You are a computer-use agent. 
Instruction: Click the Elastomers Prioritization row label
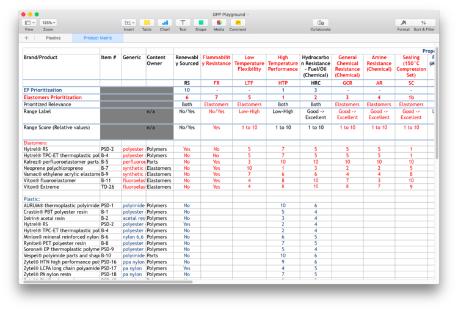[61, 97]
